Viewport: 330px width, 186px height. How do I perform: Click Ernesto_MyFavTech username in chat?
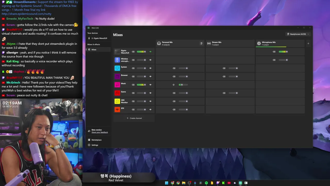click(x=20, y=19)
